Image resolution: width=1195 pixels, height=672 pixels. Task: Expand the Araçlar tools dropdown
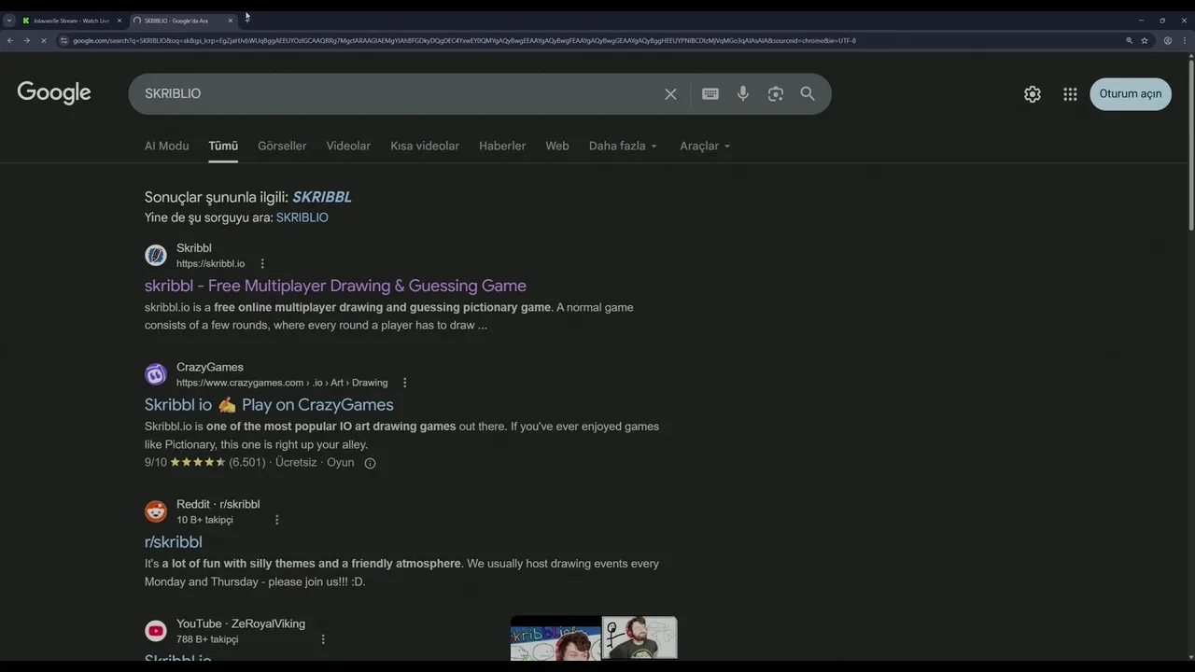click(x=705, y=146)
